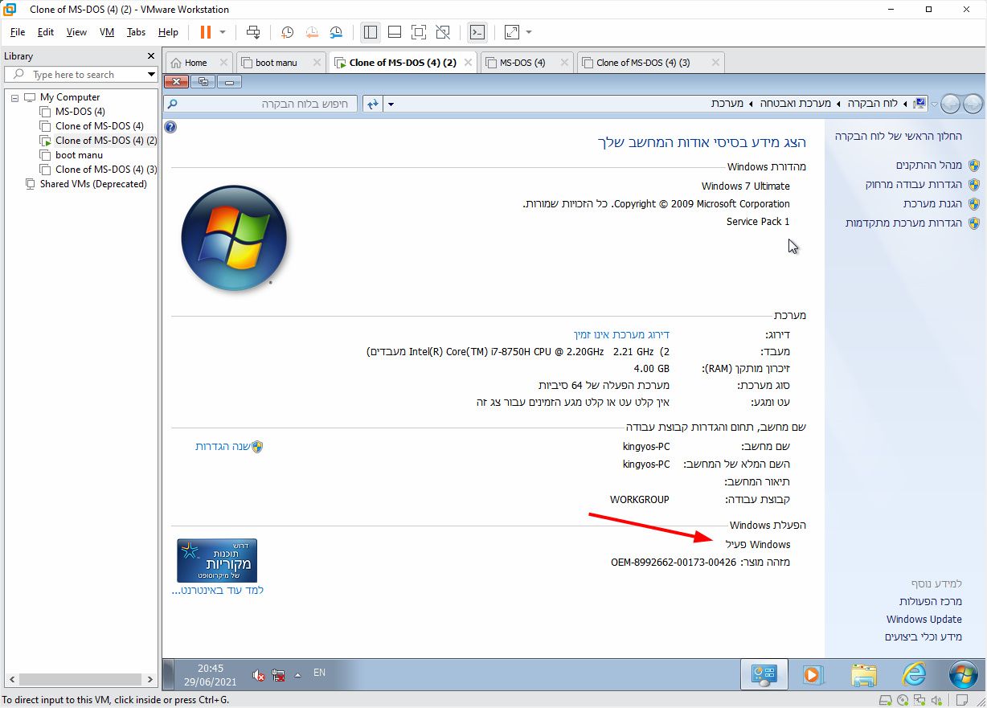The height and width of the screenshot is (708, 987).
Task: Open the VM menu
Action: (x=107, y=32)
